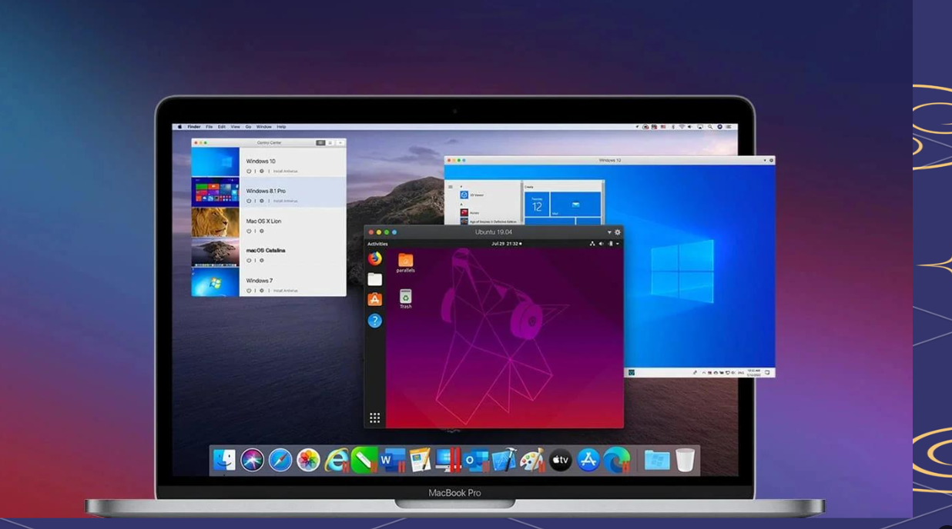
Task: Open Windows 10 gear settings in Control Center
Action: (262, 171)
